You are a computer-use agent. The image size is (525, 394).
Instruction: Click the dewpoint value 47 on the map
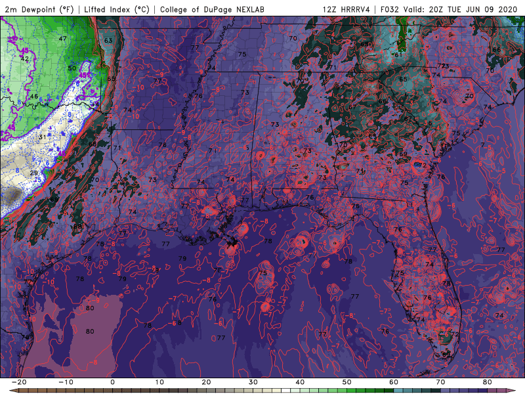pos(62,39)
